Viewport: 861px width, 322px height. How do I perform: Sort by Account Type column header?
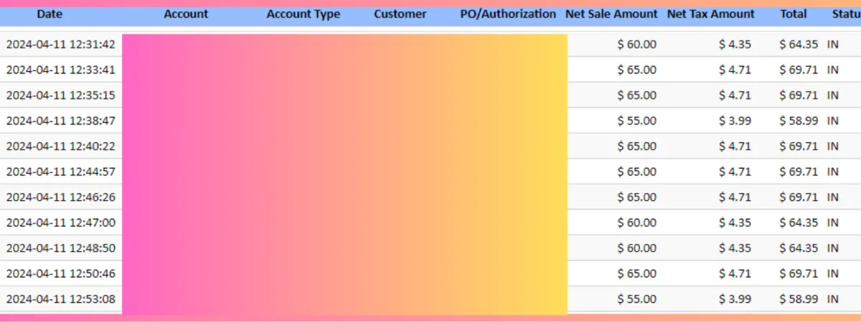[304, 14]
